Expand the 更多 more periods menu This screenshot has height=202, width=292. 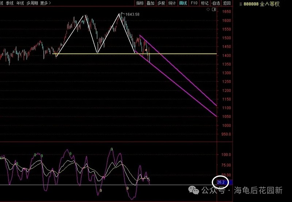point(45,3)
